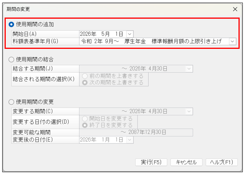Open the 結合する期間 dropdown arrow

tap(189, 69)
